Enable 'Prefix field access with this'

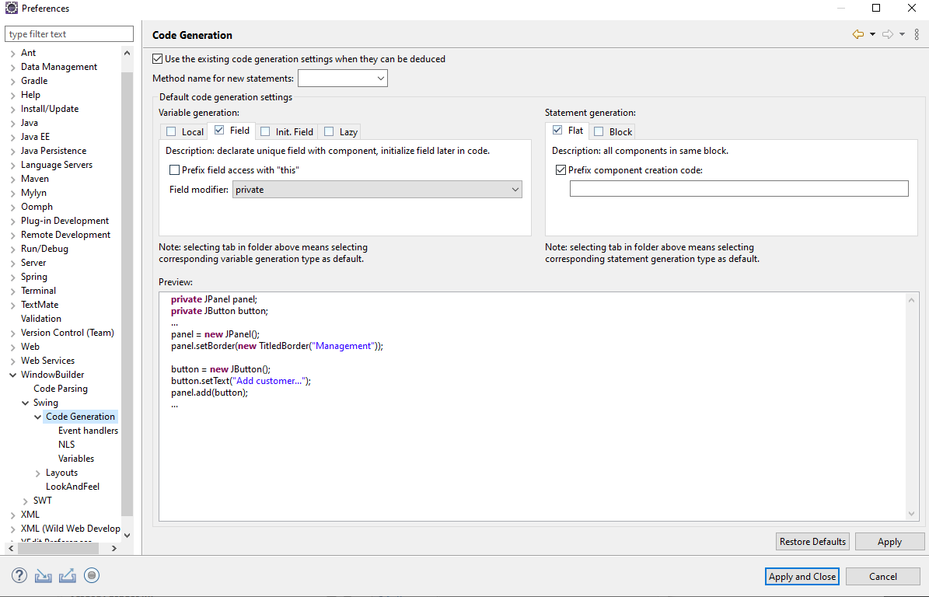[x=174, y=169]
